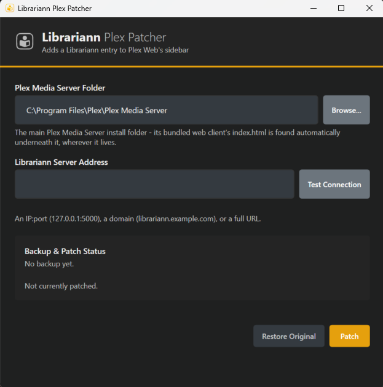Click the 'Librariann Server Address' label
Viewport: 383px width, 387px height.
coord(61,162)
